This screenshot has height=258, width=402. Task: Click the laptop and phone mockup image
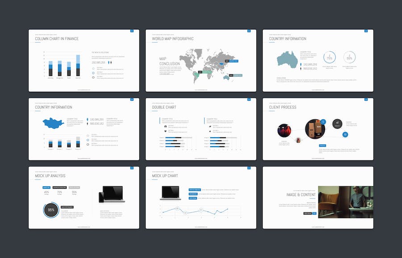112,195
